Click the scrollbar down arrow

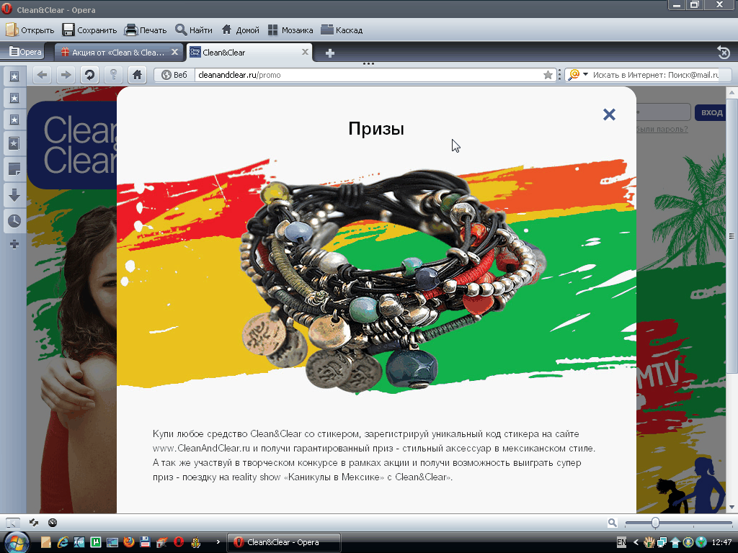tap(732, 507)
